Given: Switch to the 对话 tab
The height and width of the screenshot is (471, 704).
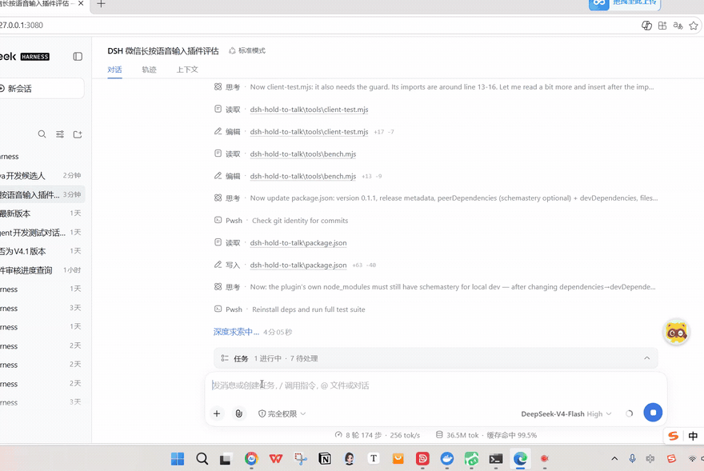Looking at the screenshot, I should (114, 70).
